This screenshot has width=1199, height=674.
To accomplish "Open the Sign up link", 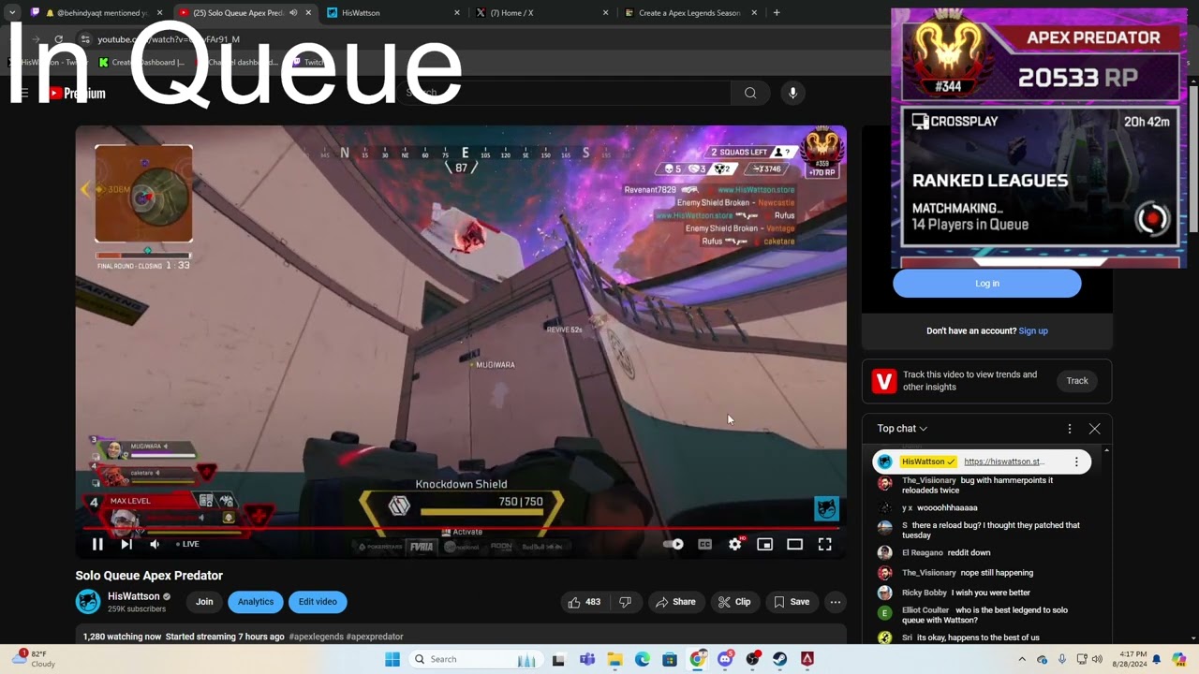I will 1033,330.
